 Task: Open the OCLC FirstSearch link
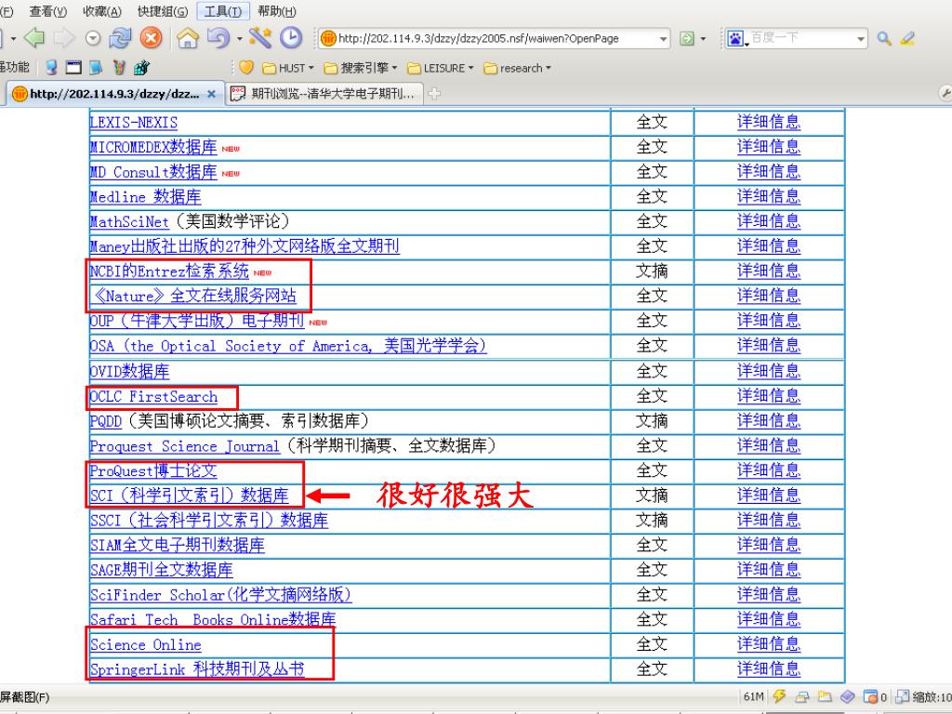click(x=153, y=397)
